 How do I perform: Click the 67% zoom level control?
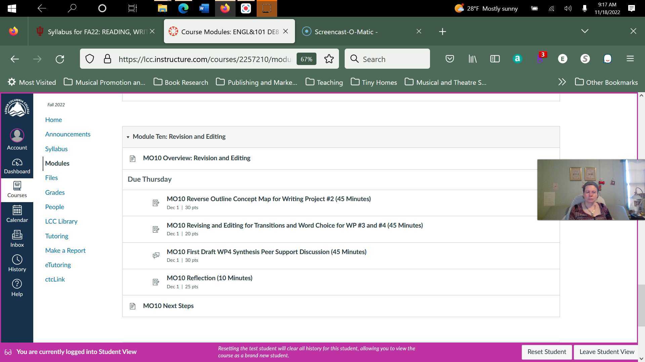[x=306, y=59]
